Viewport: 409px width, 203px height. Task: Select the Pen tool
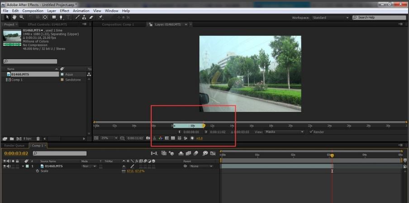pyautogui.click(x=61, y=17)
